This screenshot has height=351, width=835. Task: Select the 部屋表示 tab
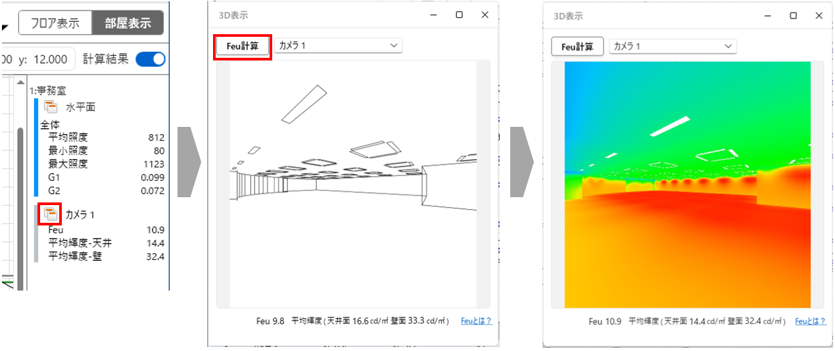(128, 23)
